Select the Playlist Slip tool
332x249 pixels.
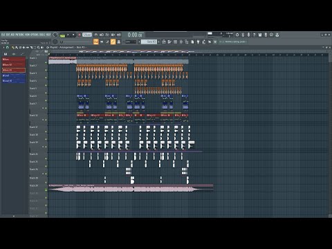tap(28, 48)
